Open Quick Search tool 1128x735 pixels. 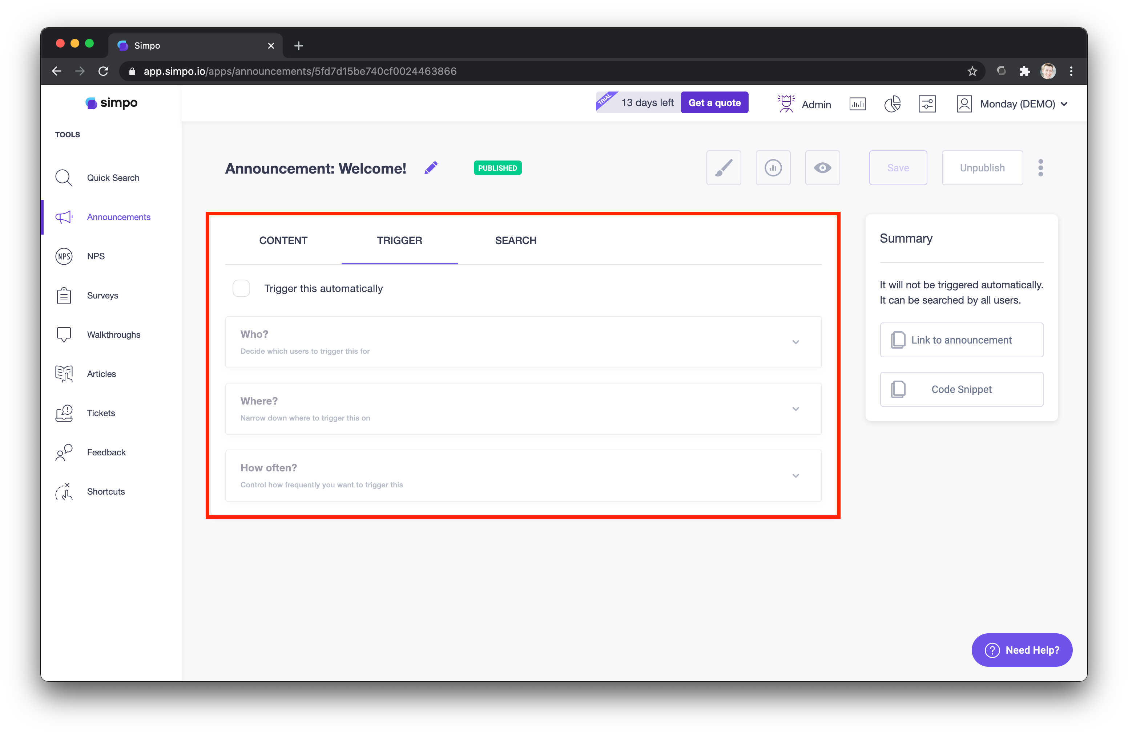[x=97, y=178]
